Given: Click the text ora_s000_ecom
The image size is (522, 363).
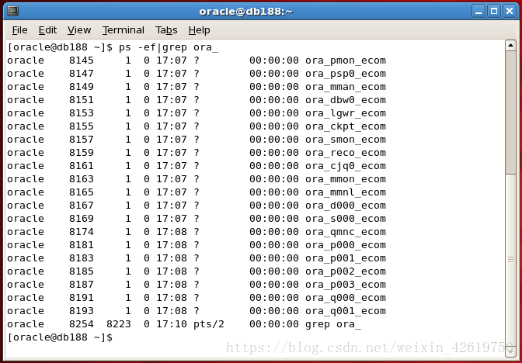Looking at the screenshot, I should (346, 219).
